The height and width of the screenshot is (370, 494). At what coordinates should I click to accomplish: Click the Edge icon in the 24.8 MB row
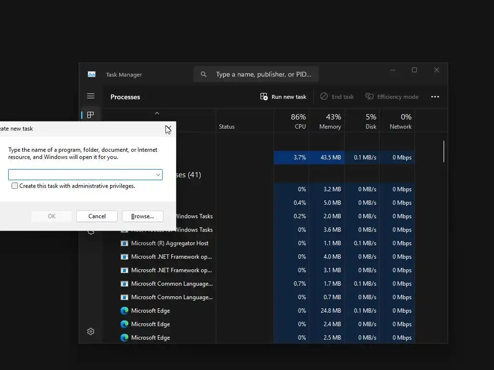[x=124, y=311]
